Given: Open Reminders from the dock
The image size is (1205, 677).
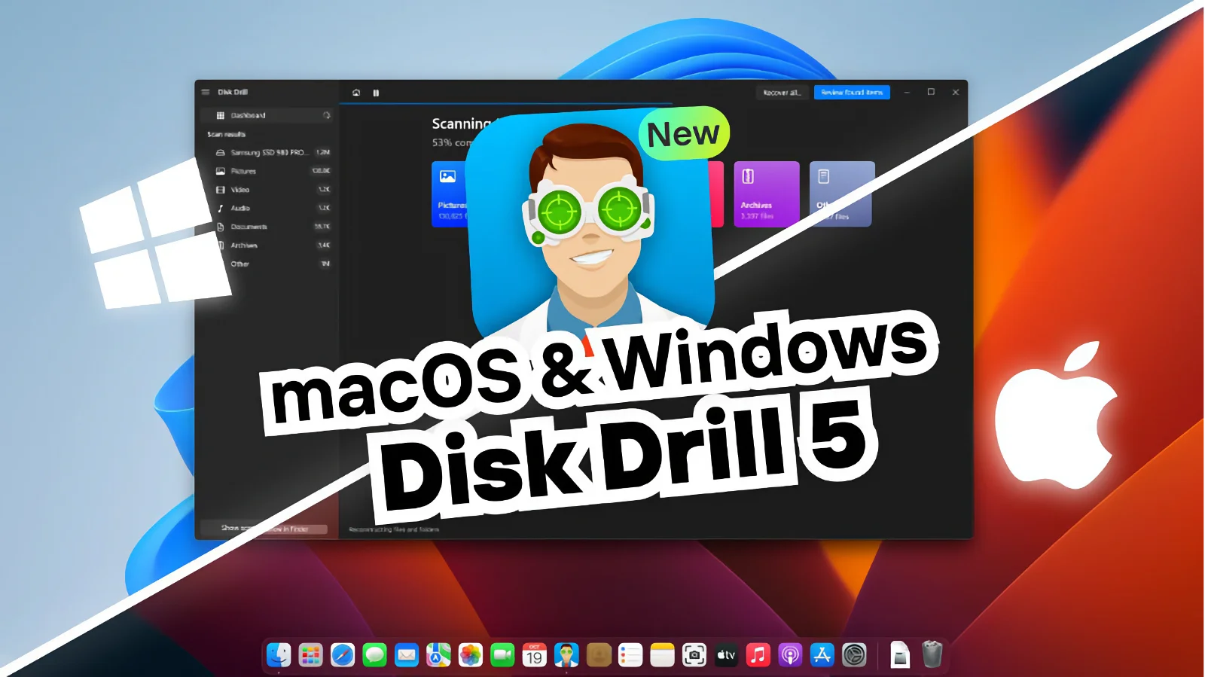Looking at the screenshot, I should 630,654.
